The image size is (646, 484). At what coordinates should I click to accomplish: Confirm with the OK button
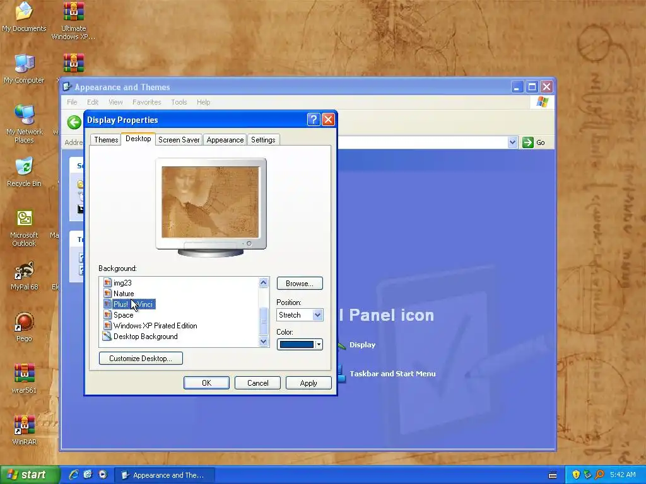206,383
